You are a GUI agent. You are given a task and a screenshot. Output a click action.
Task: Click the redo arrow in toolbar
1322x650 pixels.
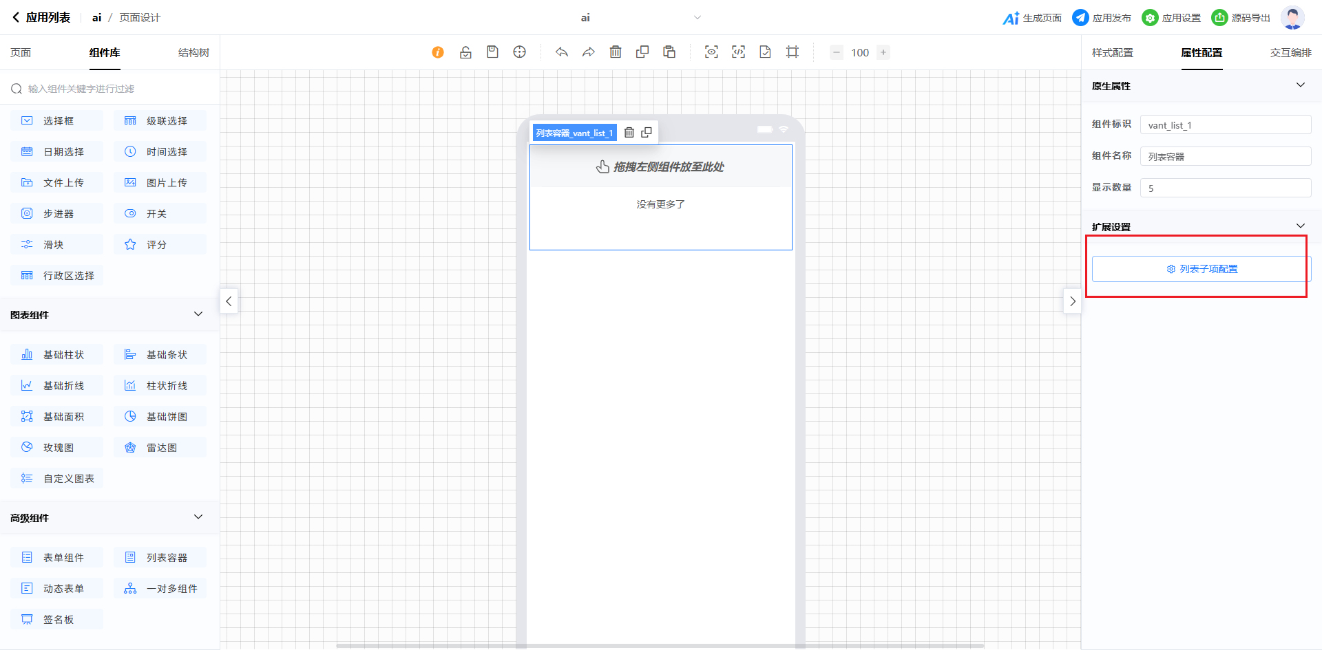[589, 52]
